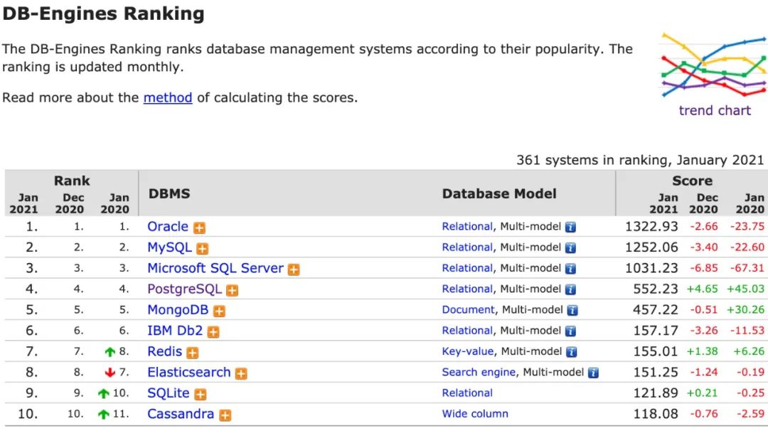Click the Wide column model link
This screenshot has height=428, width=768.
pyautogui.click(x=475, y=414)
